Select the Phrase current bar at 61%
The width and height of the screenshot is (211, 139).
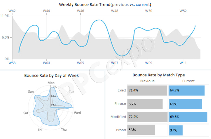coord(185,104)
